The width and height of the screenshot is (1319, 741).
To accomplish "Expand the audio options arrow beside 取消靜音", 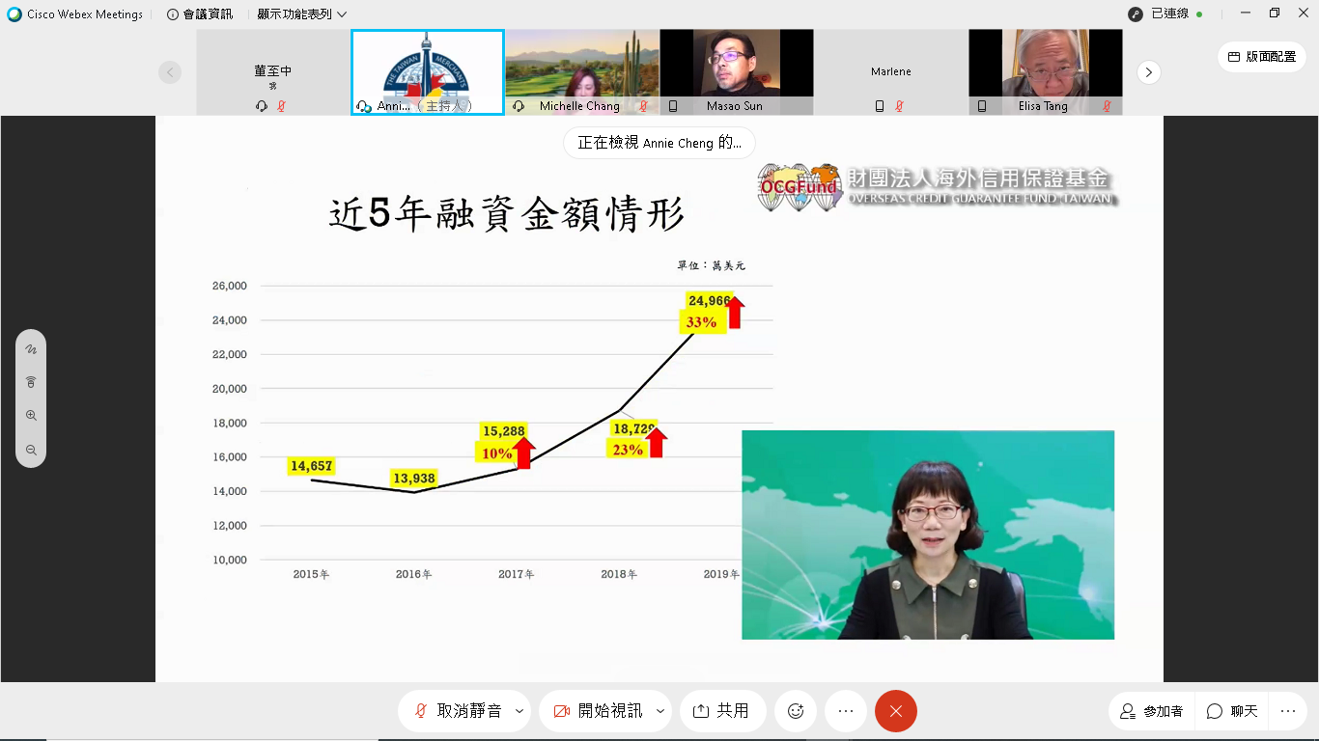I will [x=519, y=711].
